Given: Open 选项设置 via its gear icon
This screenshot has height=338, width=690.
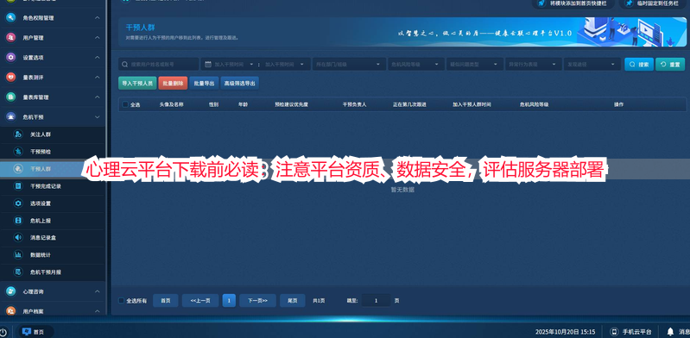Looking at the screenshot, I should [18, 203].
